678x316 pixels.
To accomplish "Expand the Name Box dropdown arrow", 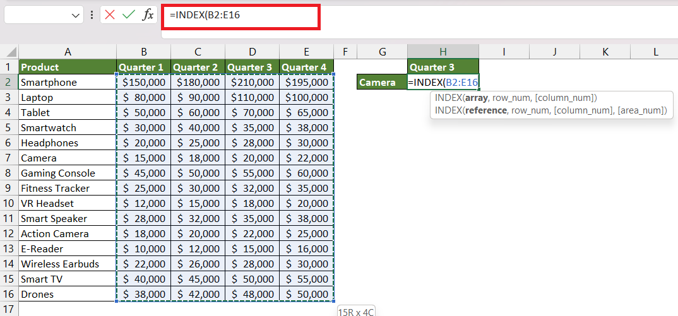I will point(76,16).
